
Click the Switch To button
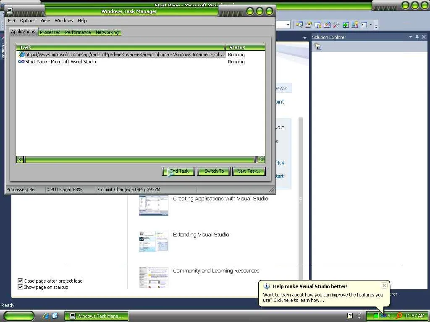click(214, 171)
